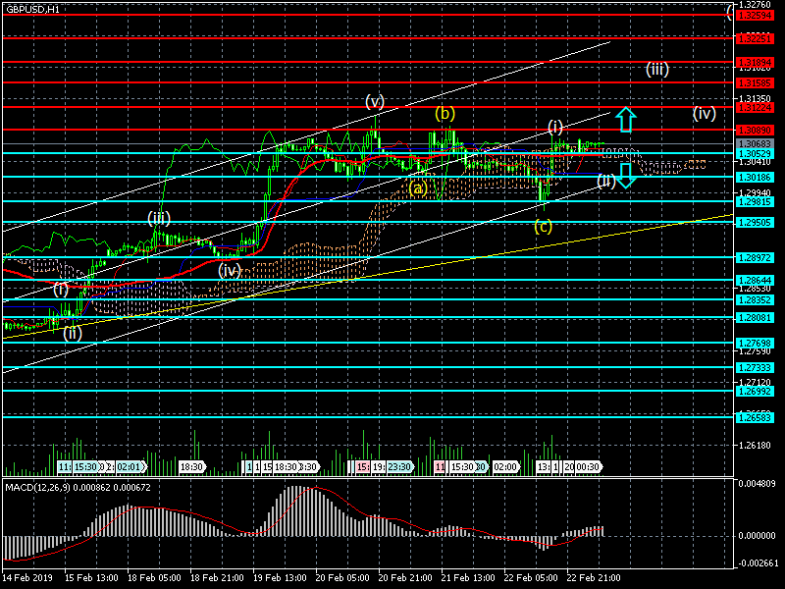Click the pink 15: news event marker
The image size is (785, 589).
(363, 467)
